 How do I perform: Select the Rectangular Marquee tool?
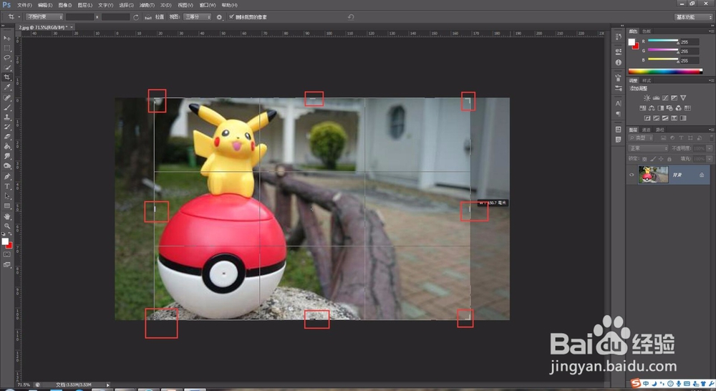tap(7, 48)
